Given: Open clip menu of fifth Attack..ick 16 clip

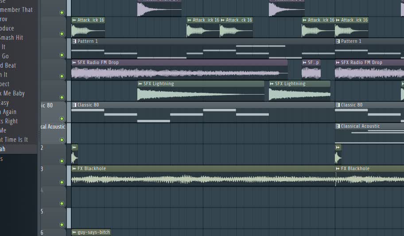Looking at the screenshot, I should point(338,20).
